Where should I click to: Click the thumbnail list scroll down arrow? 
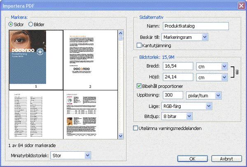(x=121, y=136)
